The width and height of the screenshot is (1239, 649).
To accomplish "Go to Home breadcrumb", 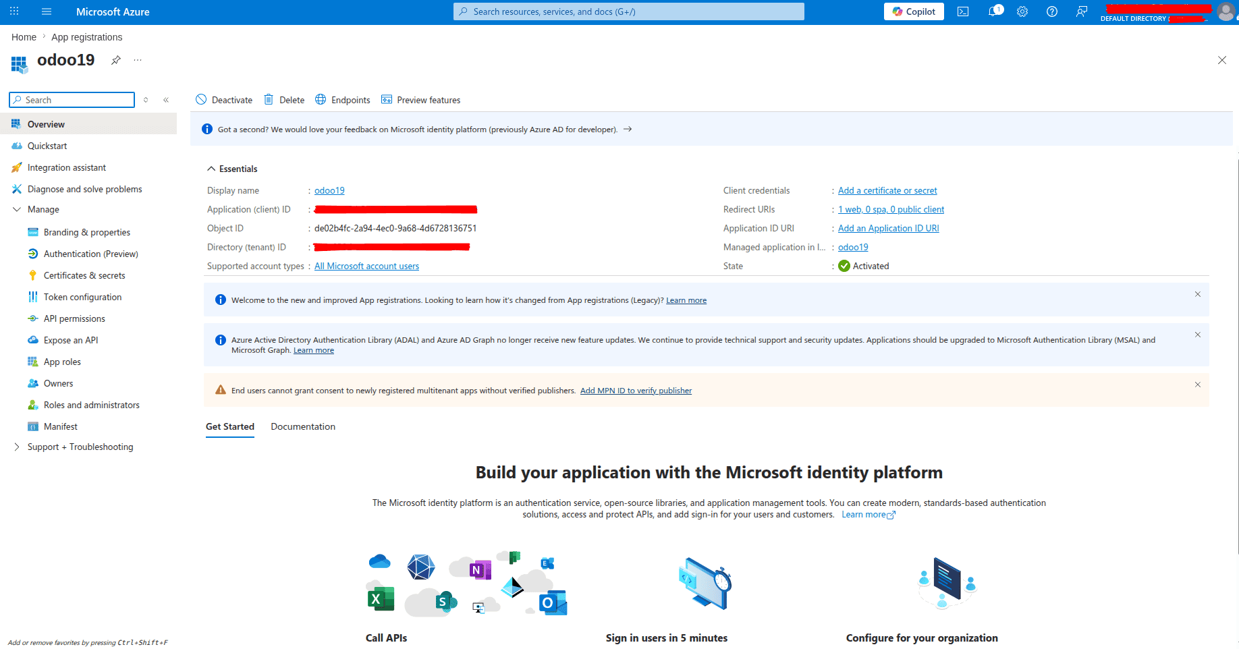I will click(x=24, y=37).
